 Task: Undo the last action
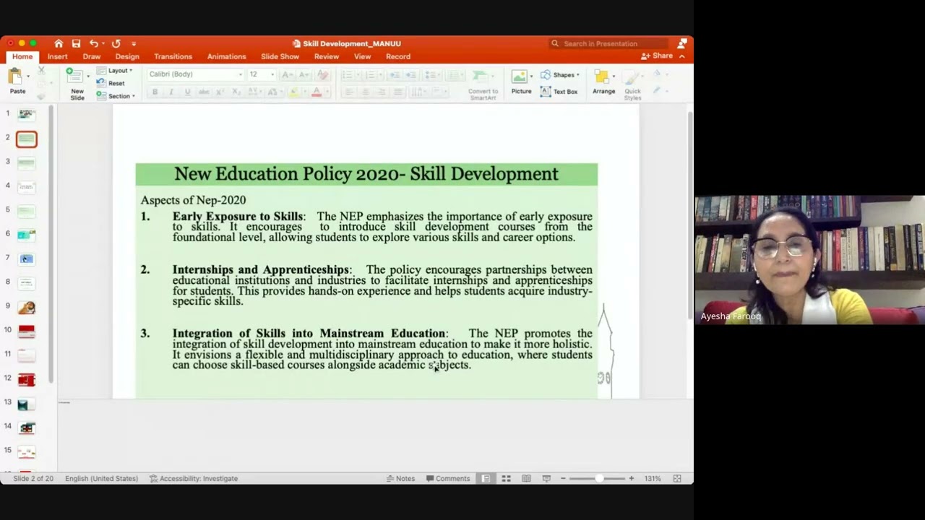point(93,43)
